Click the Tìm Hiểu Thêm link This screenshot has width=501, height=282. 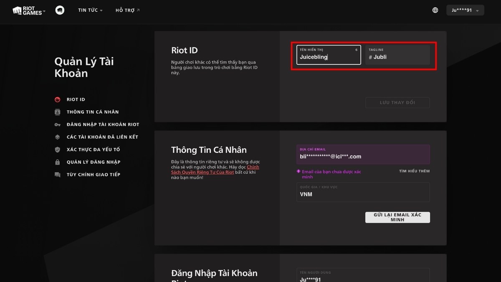pyautogui.click(x=414, y=171)
